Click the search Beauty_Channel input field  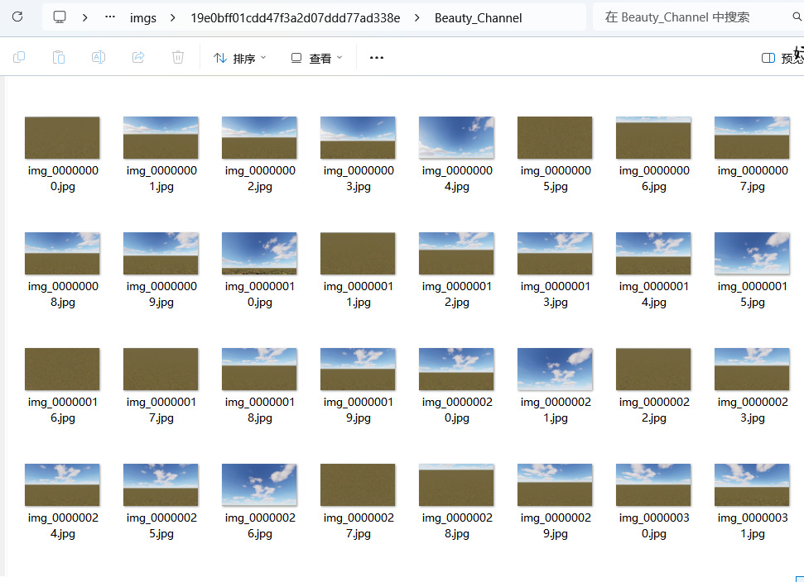[x=692, y=17]
